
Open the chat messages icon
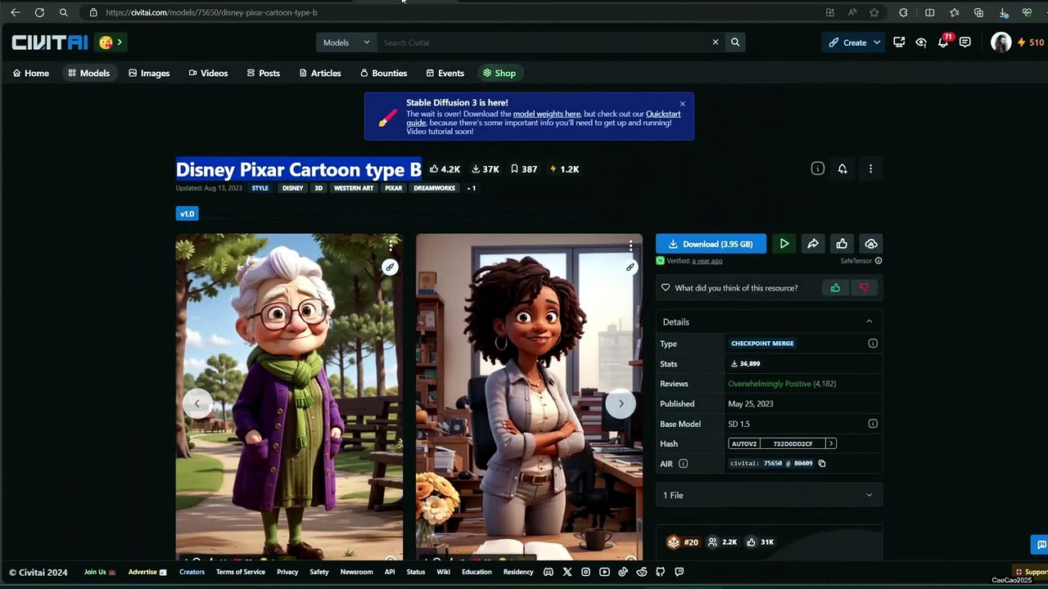(x=965, y=43)
